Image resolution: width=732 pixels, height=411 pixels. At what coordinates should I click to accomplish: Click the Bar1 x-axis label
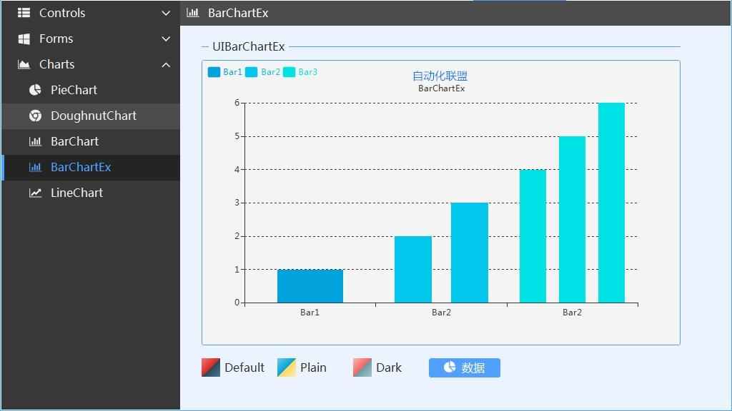310,313
